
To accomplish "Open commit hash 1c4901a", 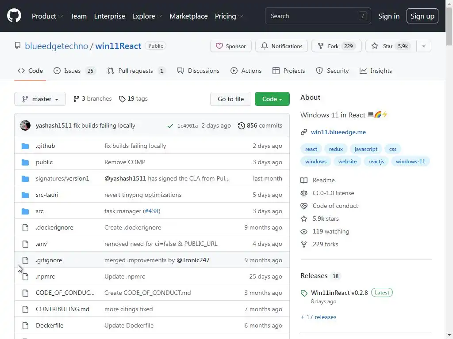I will coord(188,126).
